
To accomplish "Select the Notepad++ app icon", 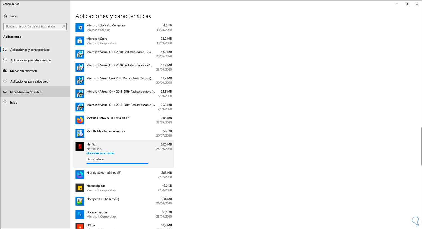I will click(80, 201).
